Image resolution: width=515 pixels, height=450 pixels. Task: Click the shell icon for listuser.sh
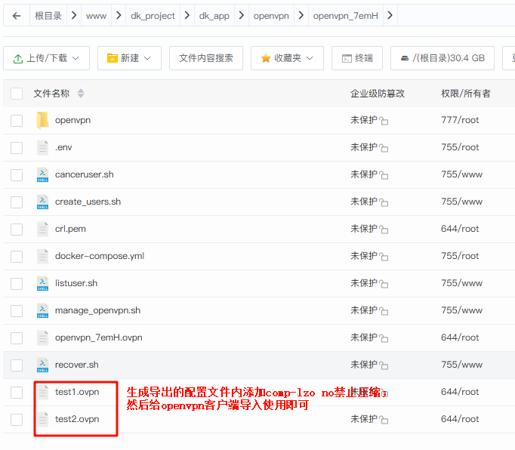(x=42, y=283)
